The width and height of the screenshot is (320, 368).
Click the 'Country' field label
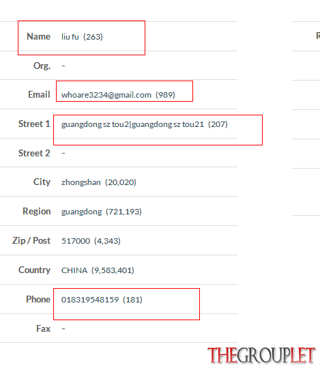click(x=35, y=270)
